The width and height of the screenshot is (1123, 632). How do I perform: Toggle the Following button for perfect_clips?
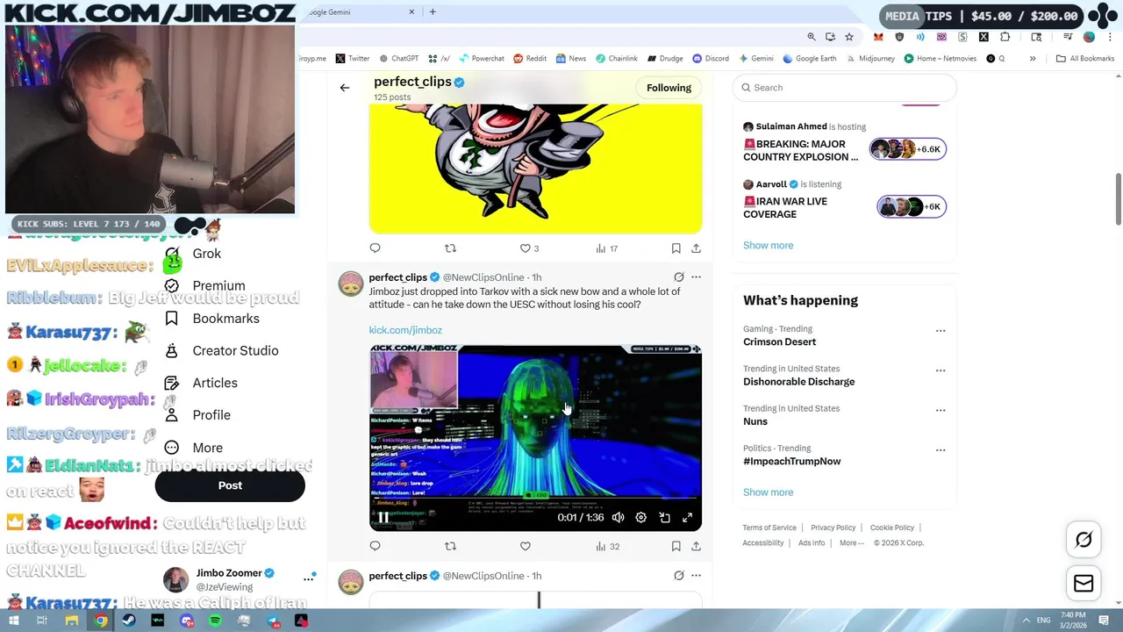tap(669, 88)
